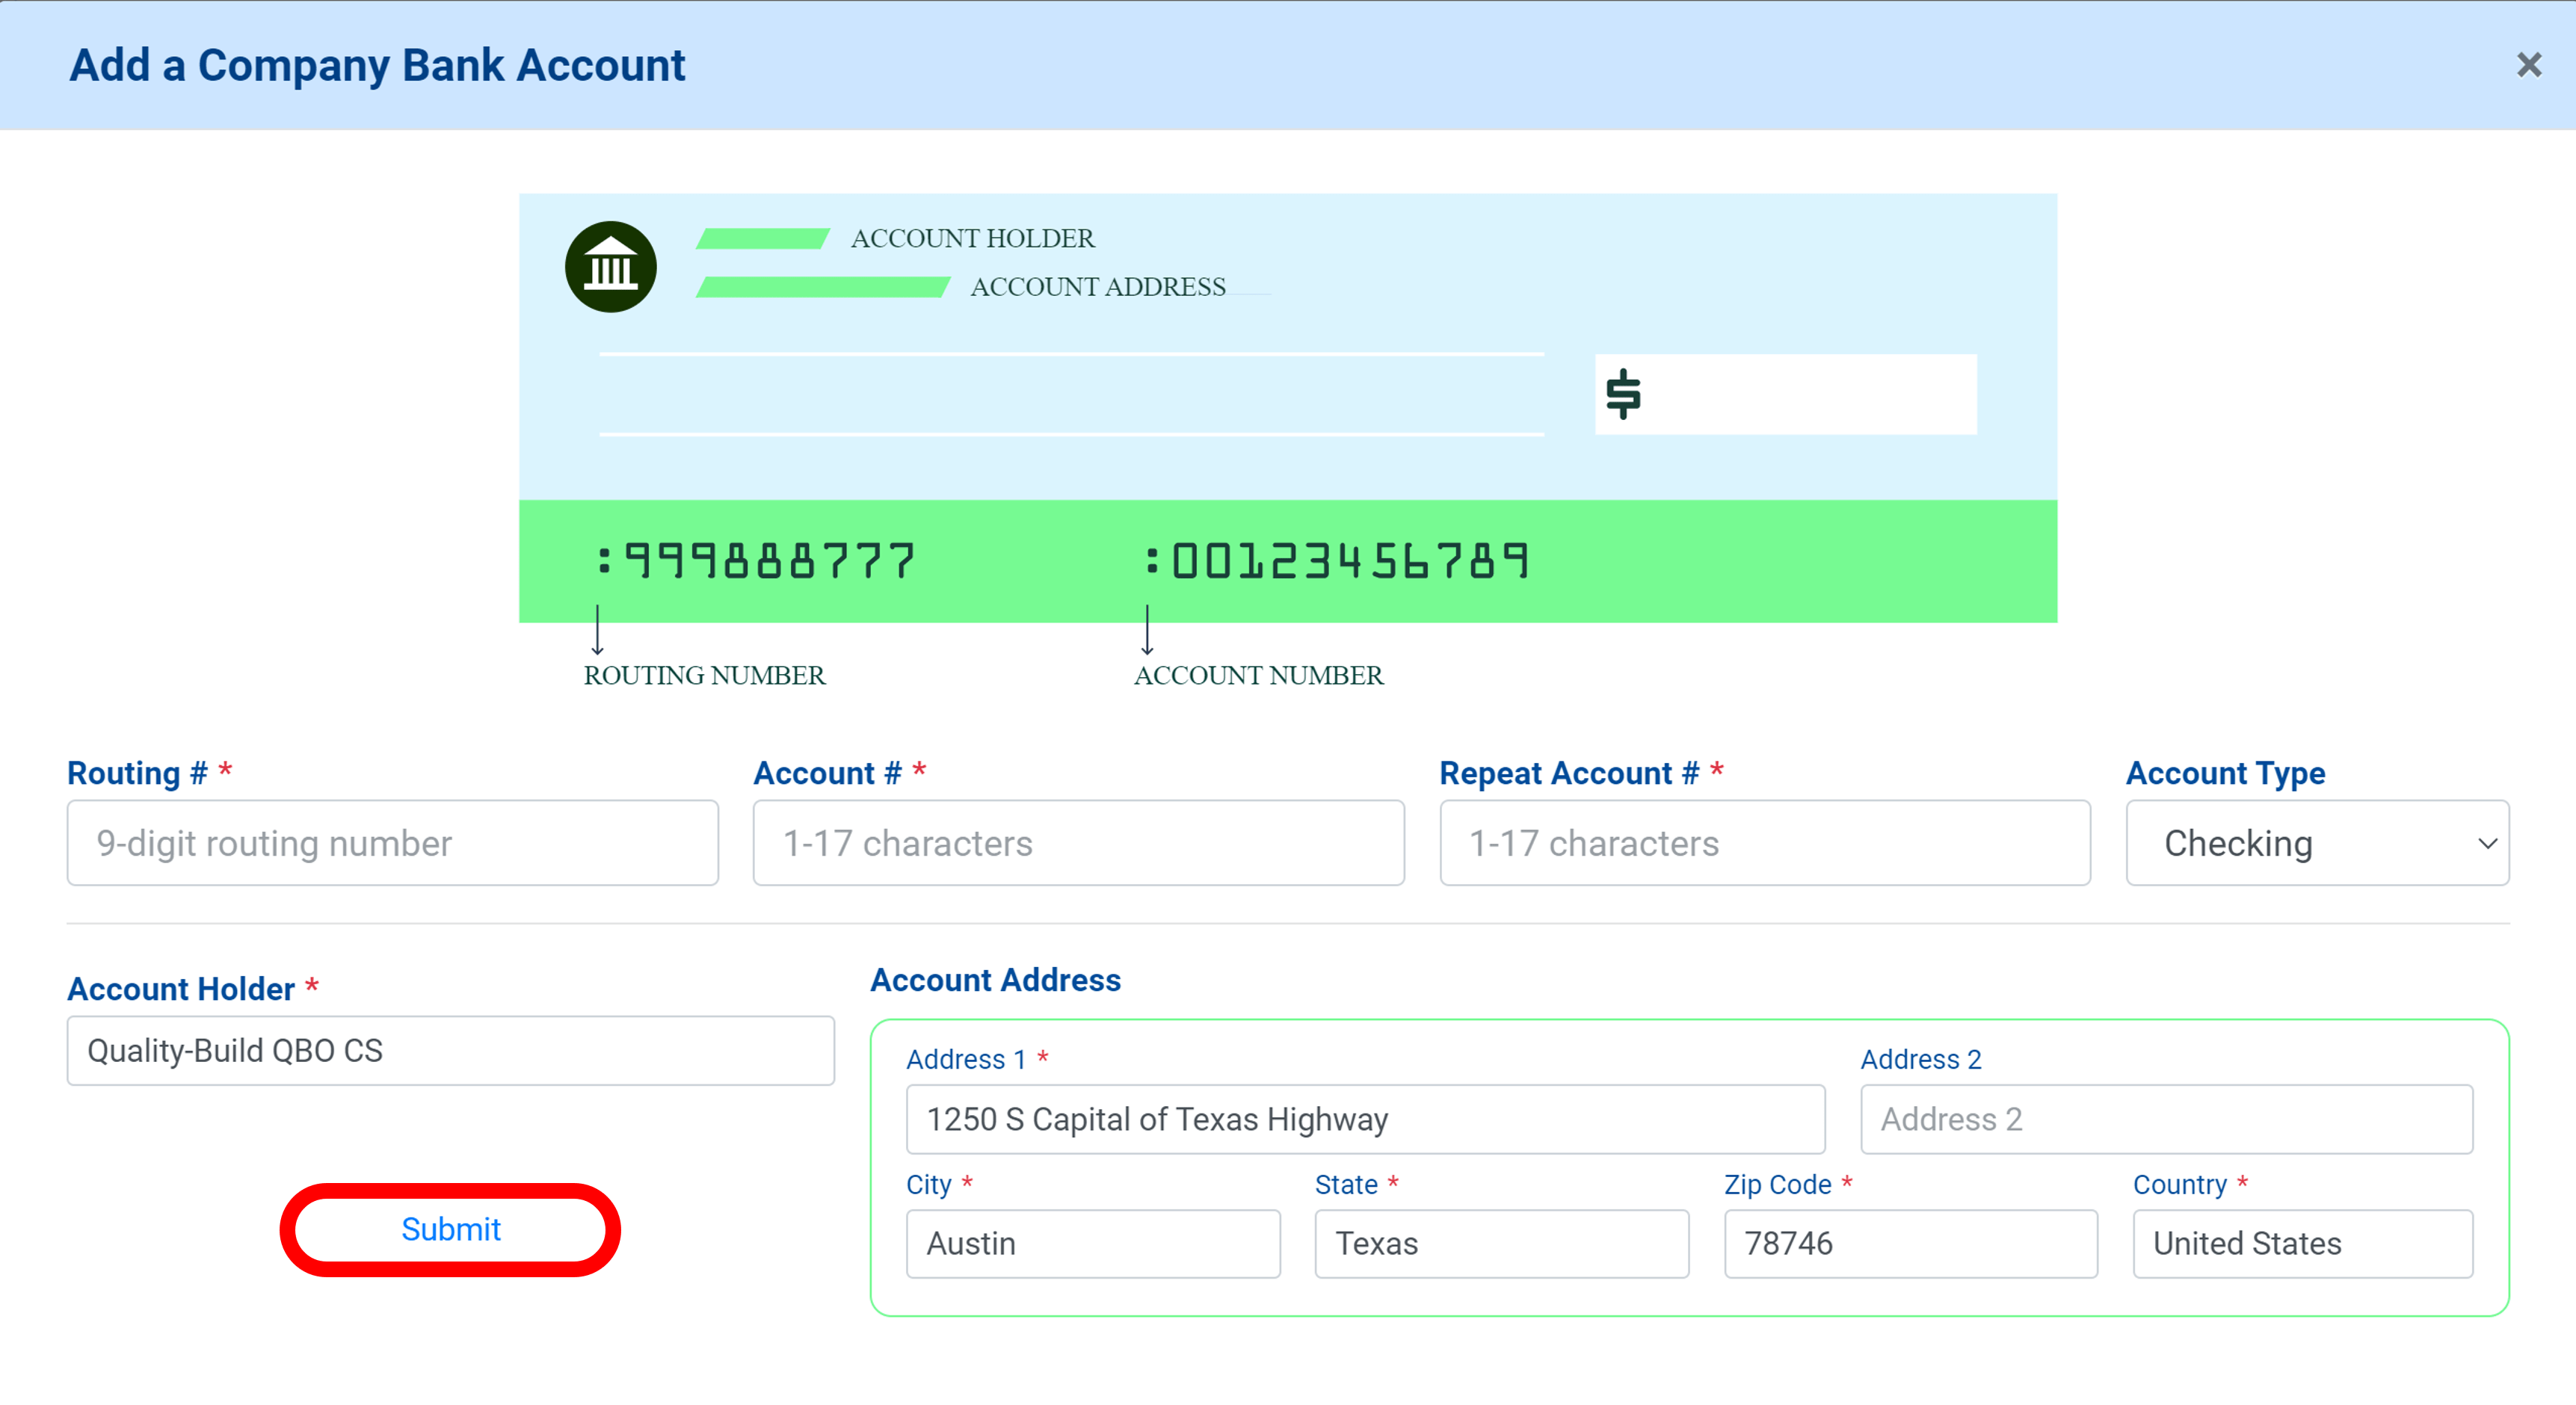Edit the City field showing Austin

(x=1093, y=1243)
